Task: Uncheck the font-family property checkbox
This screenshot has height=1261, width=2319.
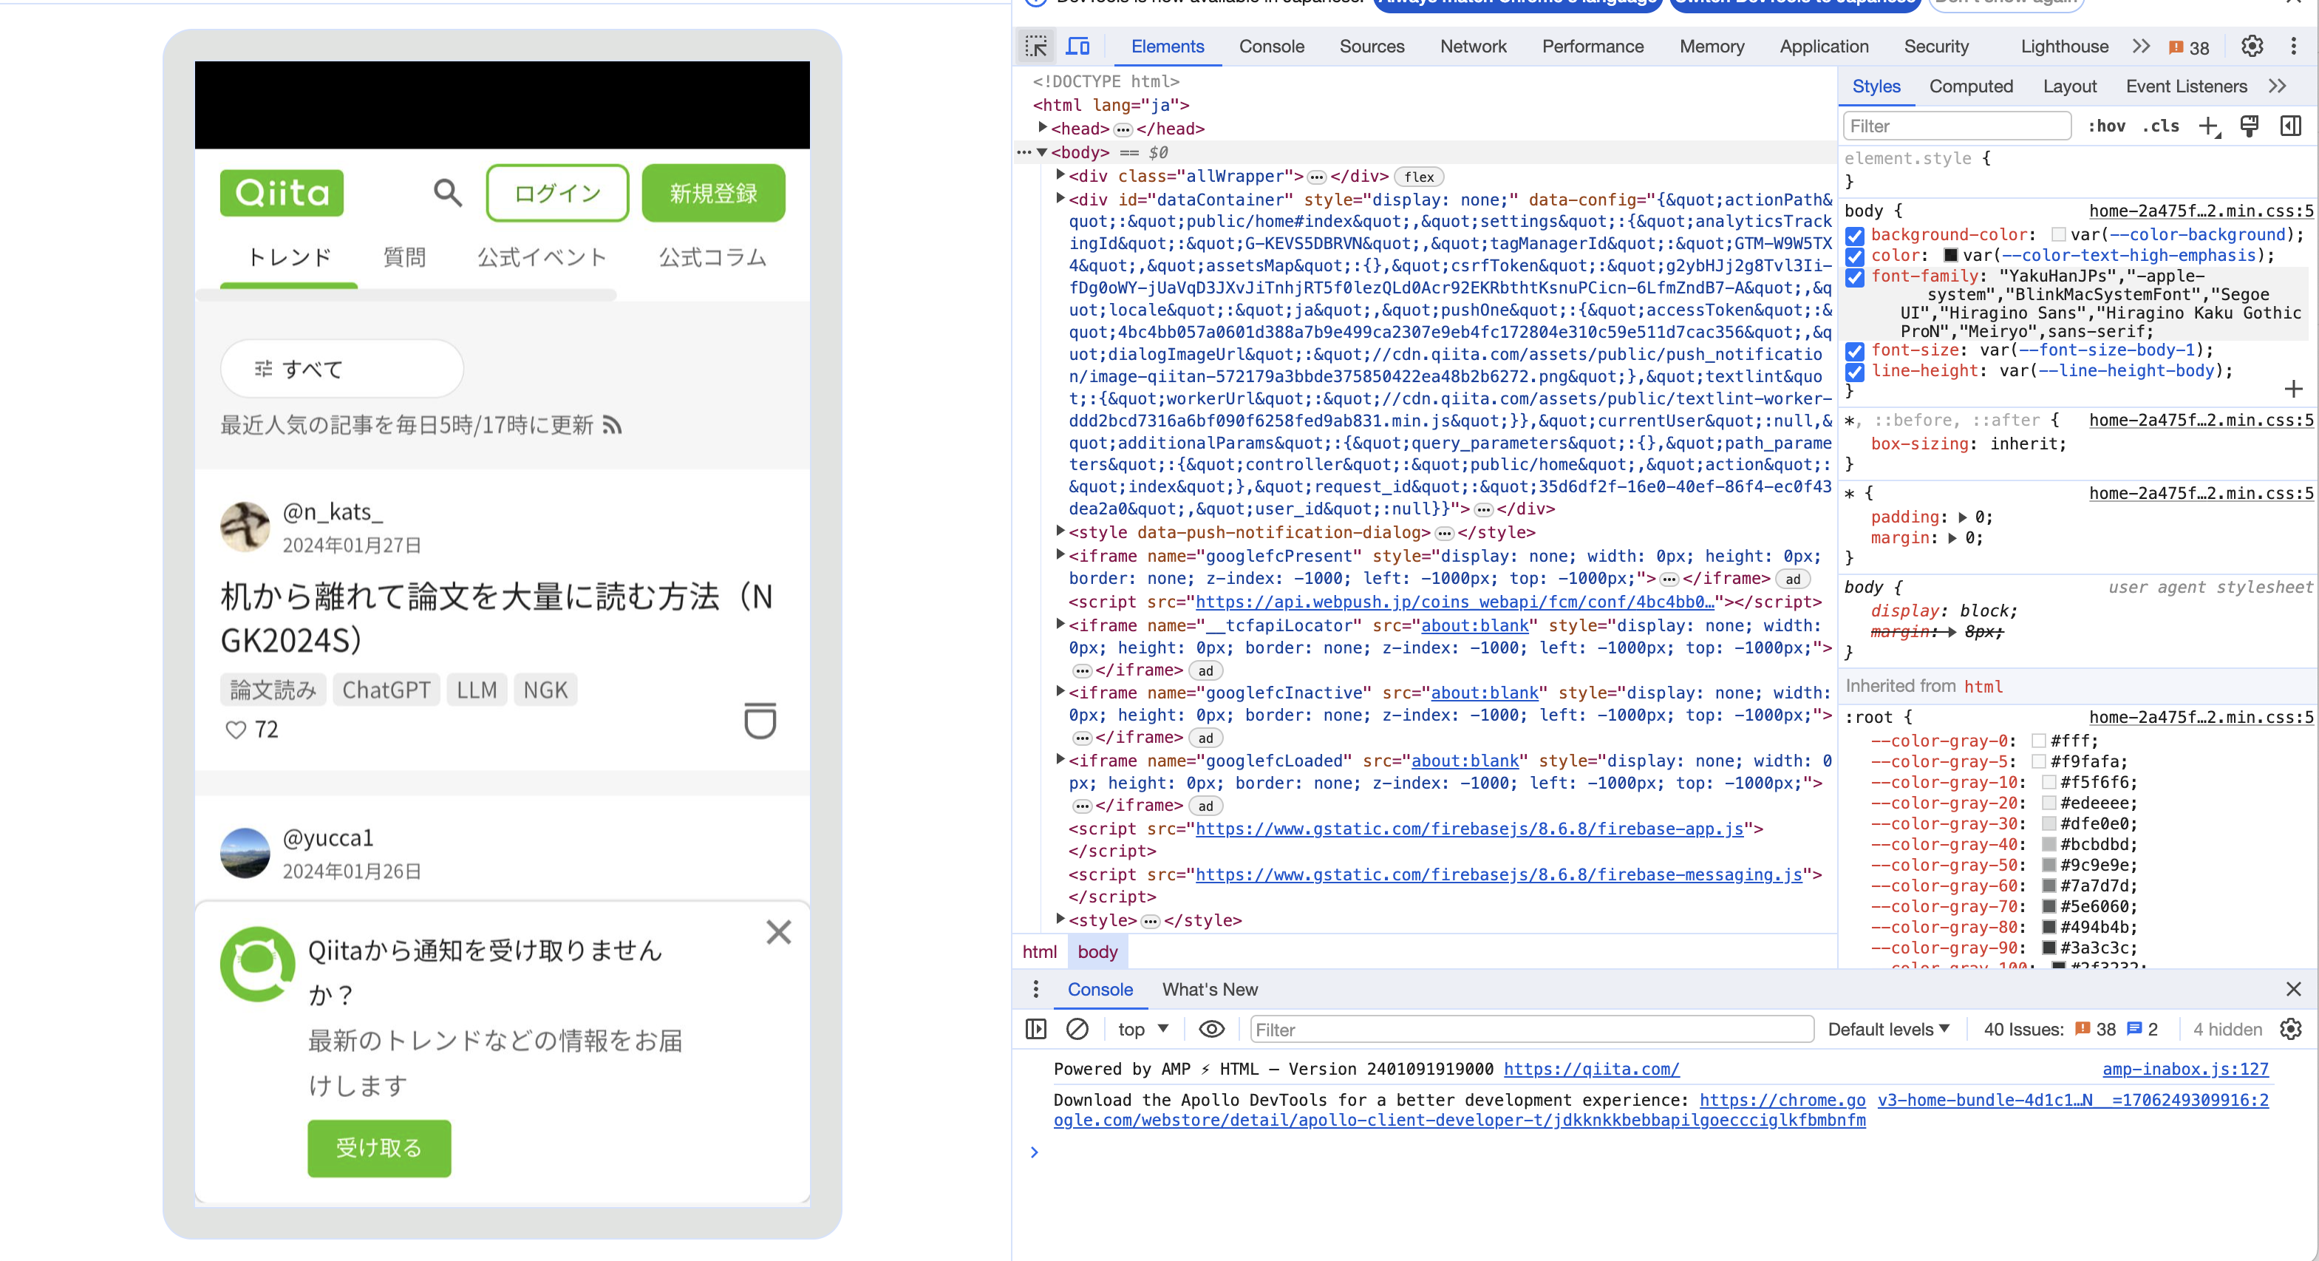Action: pyautogui.click(x=1854, y=277)
